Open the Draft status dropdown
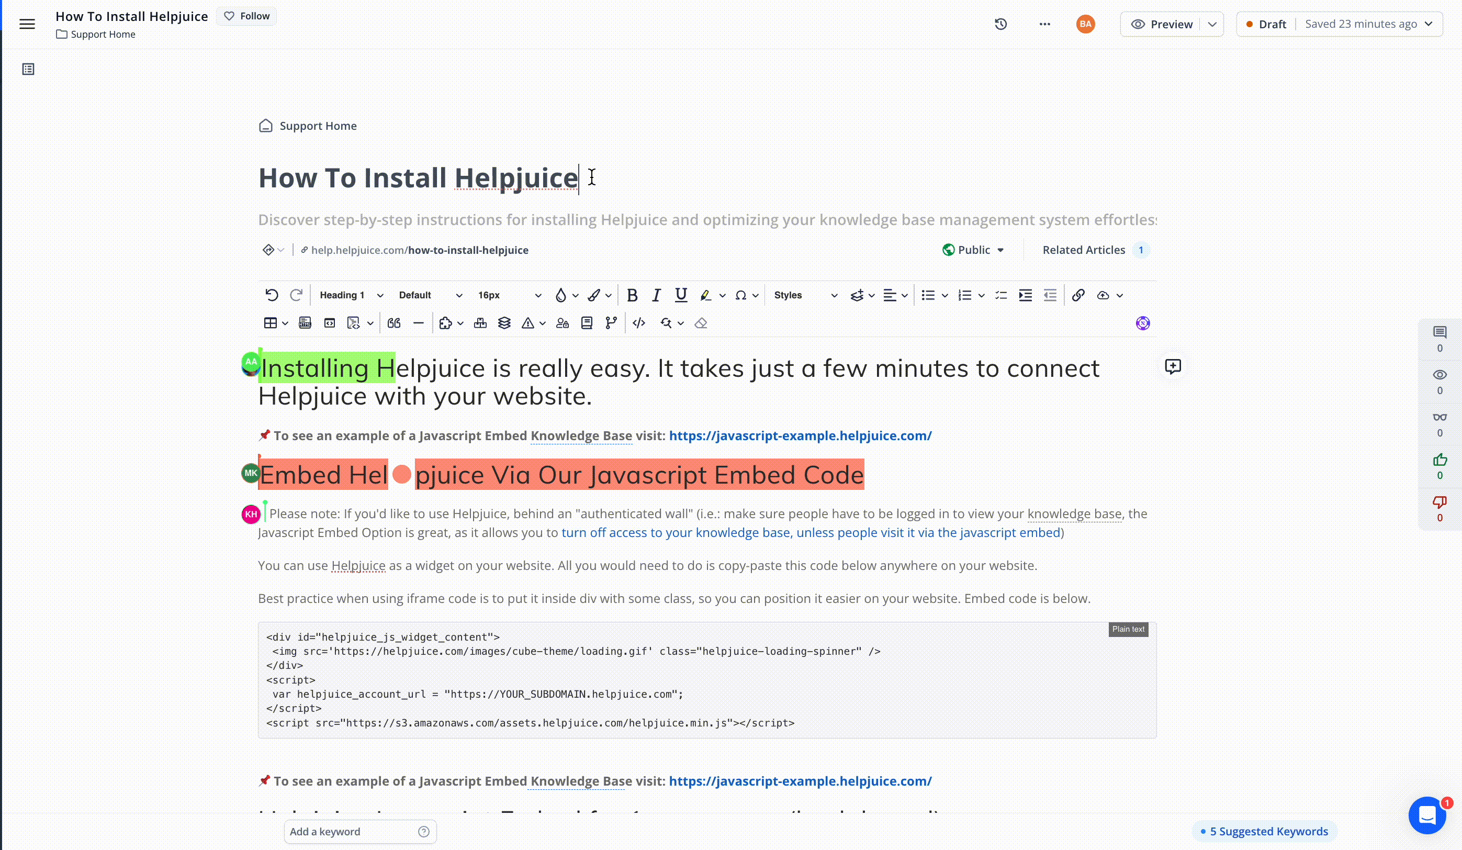1462x850 pixels. coord(1339,24)
